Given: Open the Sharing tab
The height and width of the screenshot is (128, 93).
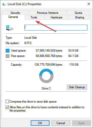Looking at the screenshot, I should coord(79,17).
